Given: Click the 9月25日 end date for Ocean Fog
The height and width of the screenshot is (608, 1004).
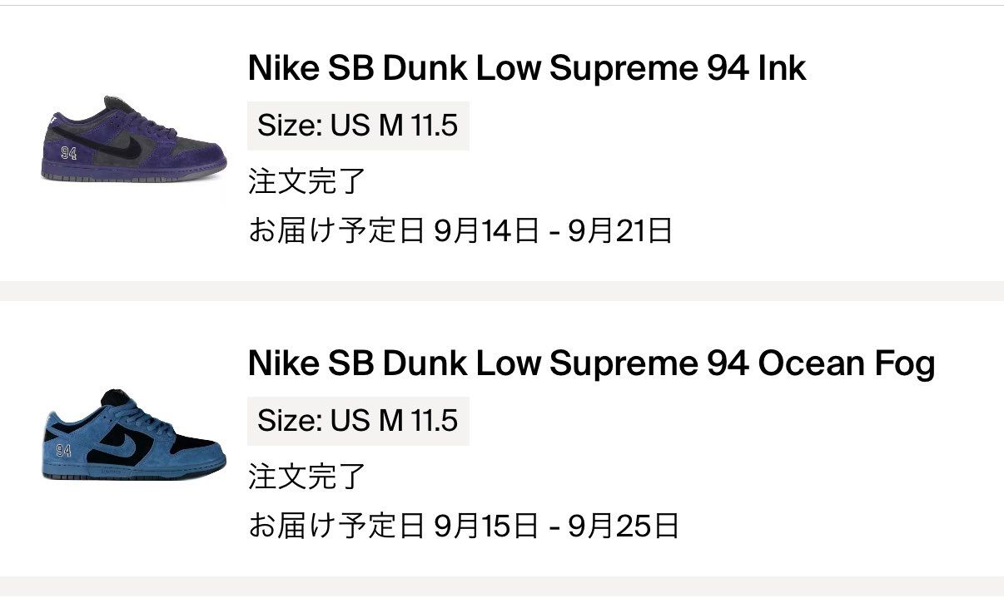Looking at the screenshot, I should 624,526.
